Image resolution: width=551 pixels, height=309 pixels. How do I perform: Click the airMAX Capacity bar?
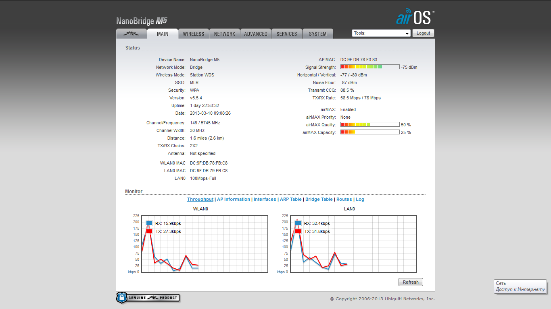click(370, 132)
